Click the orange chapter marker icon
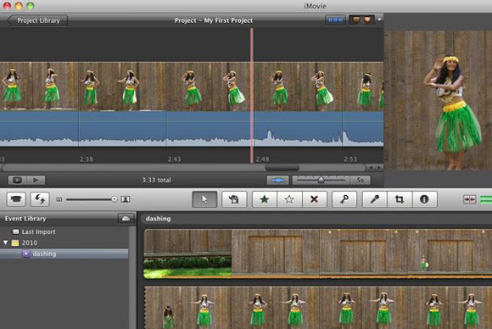Viewport: 492px width, 329px height. 368,20
